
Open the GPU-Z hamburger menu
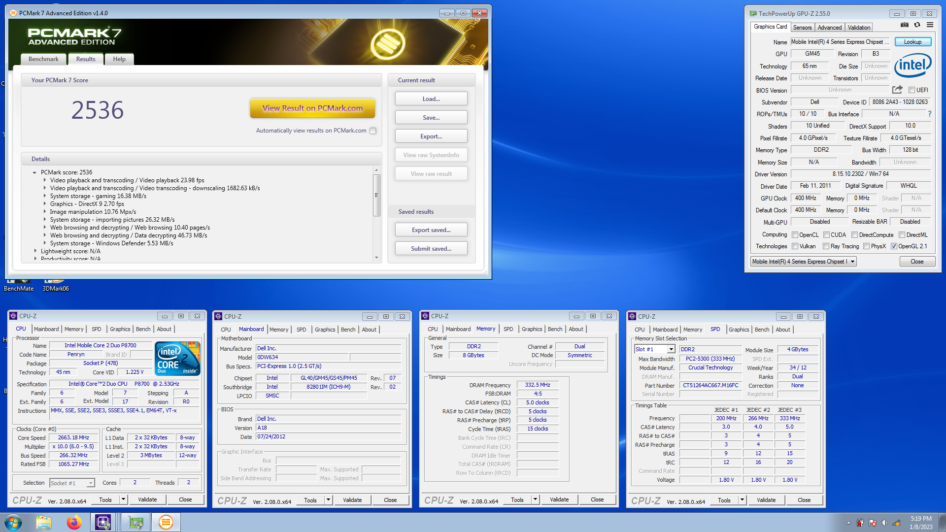930,25
